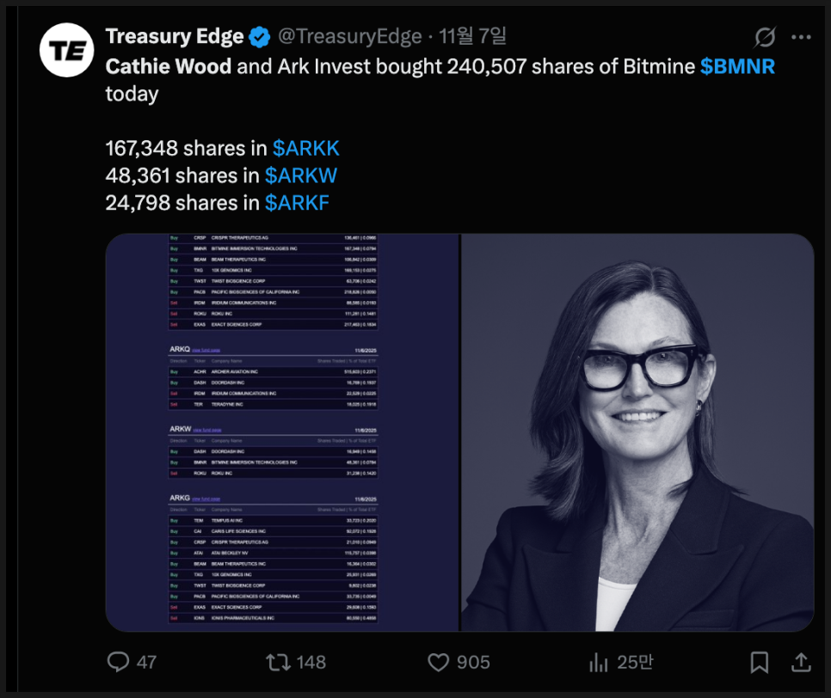Repost the tweet using the retweet icon
The image size is (831, 698).
[278, 661]
